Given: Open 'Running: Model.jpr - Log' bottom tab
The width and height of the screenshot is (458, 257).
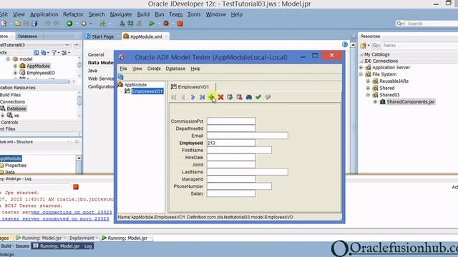Looking at the screenshot, I should click(x=62, y=246).
